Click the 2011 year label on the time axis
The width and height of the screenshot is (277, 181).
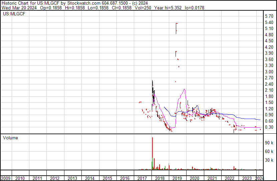tap(37, 178)
